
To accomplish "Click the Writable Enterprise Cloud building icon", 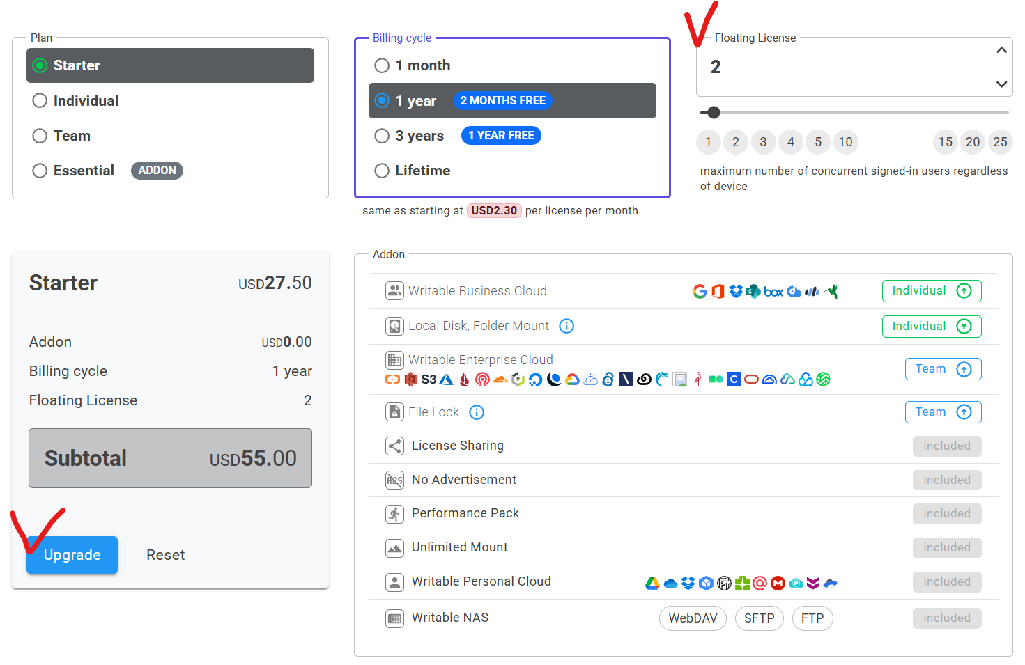I will [394, 360].
